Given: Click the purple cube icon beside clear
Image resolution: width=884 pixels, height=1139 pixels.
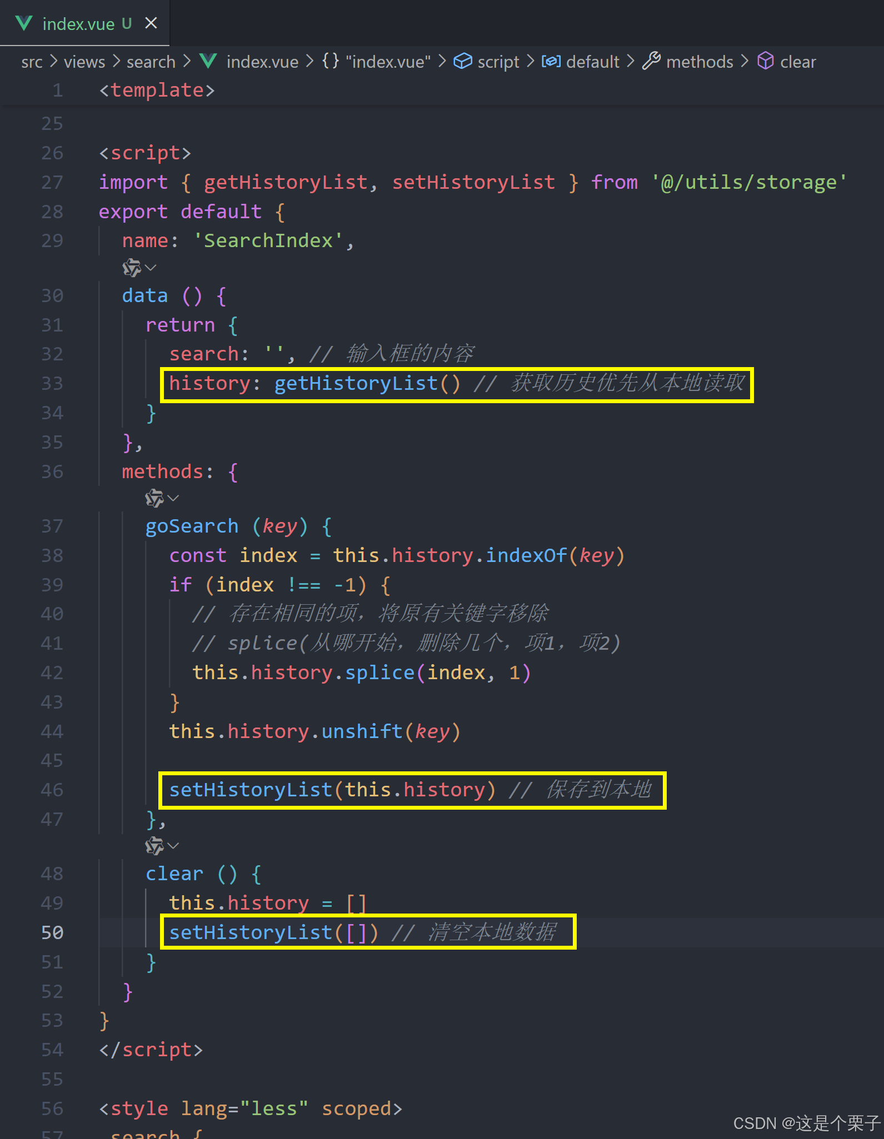Looking at the screenshot, I should pos(765,61).
